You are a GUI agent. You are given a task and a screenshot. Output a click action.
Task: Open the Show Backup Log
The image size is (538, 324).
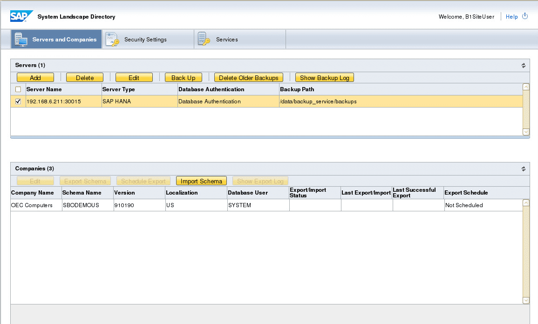point(324,77)
